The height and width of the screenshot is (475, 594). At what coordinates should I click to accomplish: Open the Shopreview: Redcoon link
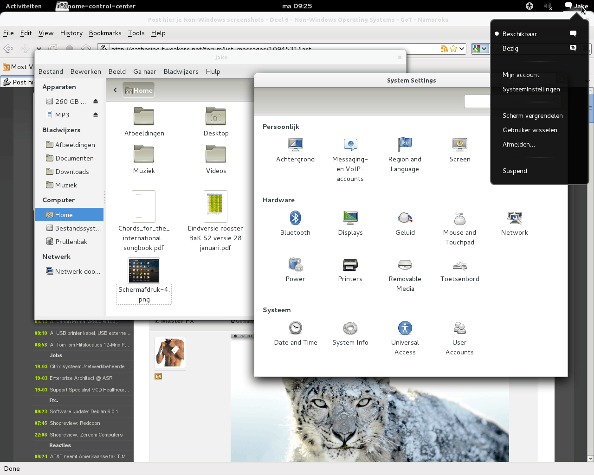click(x=75, y=423)
